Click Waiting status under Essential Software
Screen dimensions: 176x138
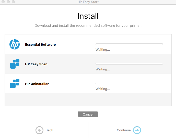pyautogui.click(x=103, y=50)
